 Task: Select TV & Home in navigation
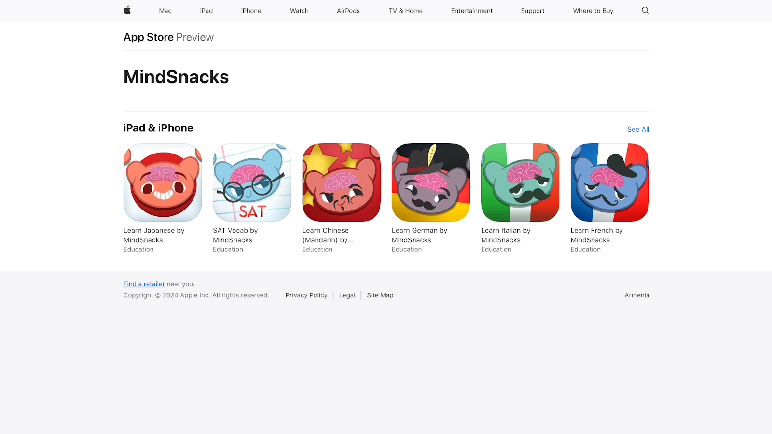pos(406,11)
